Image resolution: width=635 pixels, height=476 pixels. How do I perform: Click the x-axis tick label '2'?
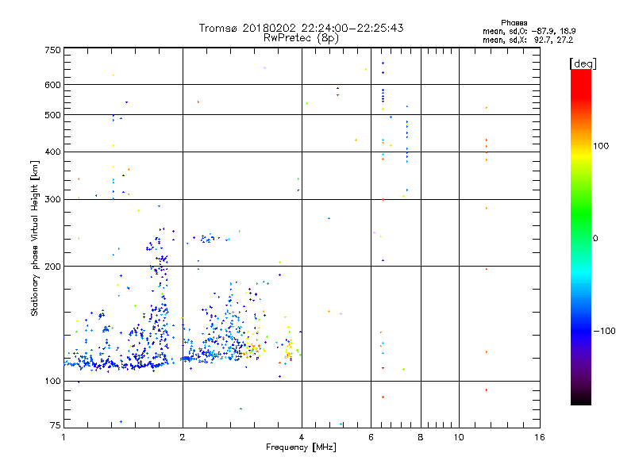click(183, 437)
